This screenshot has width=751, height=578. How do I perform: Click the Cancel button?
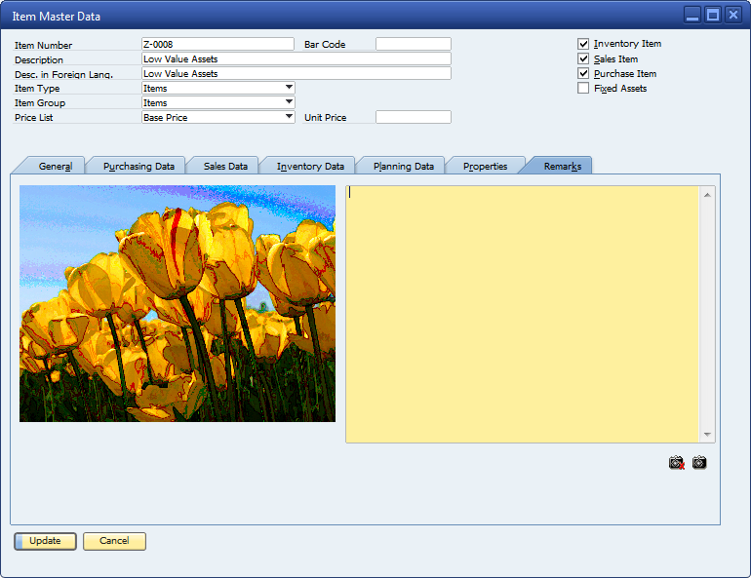pyautogui.click(x=114, y=541)
